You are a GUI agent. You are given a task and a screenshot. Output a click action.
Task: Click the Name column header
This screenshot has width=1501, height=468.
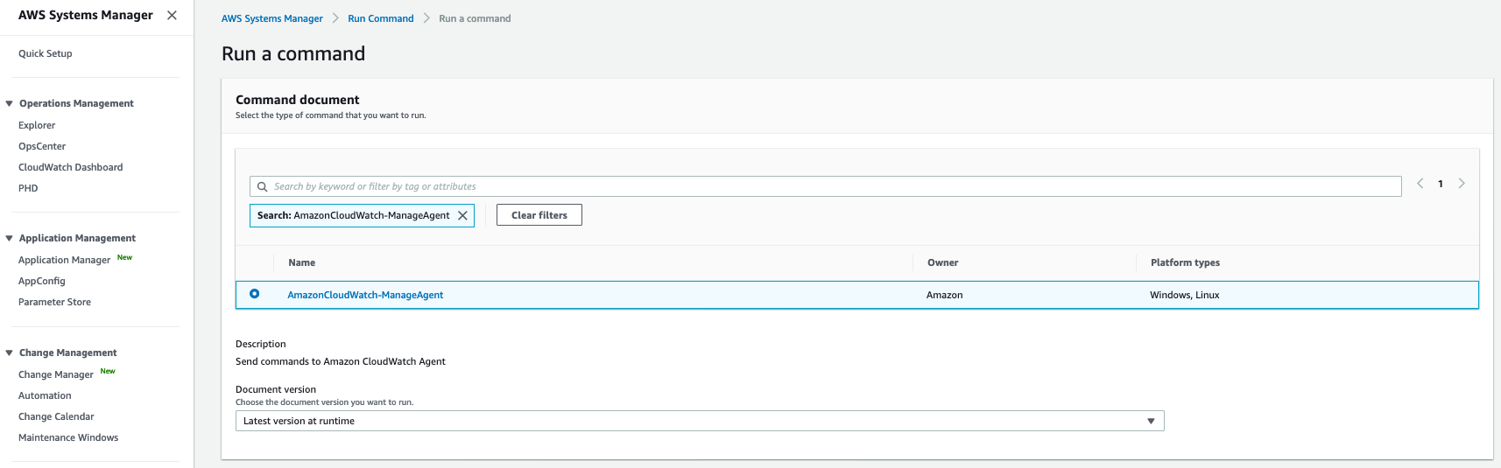coord(302,262)
